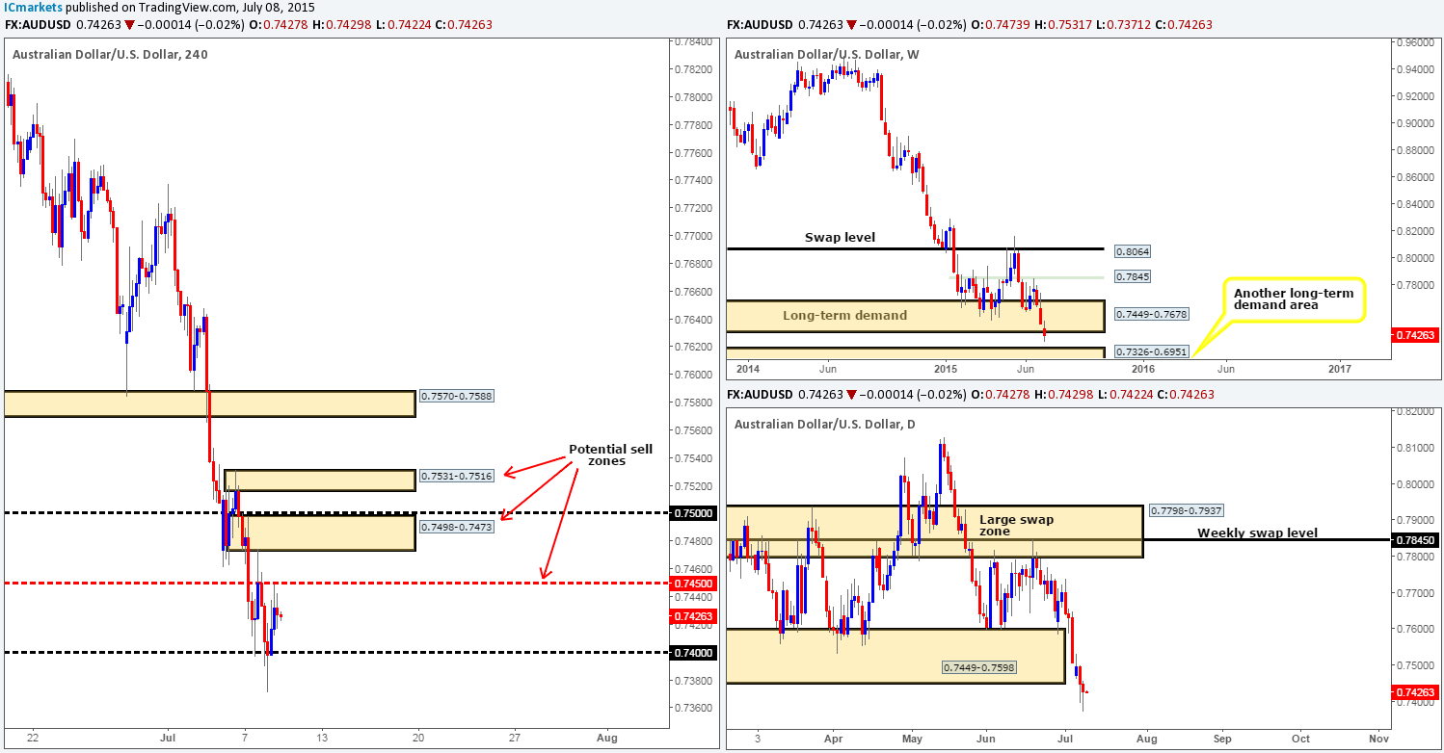Screen dimensions: 1444x753
Task: Click the 0.7570-0.7588 zone label
Action: point(459,396)
